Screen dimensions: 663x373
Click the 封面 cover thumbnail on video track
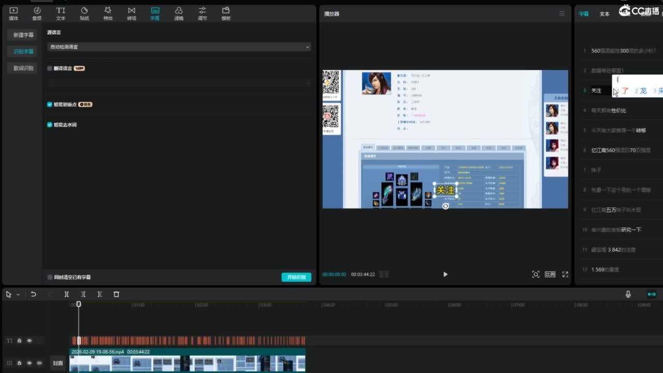coord(58,363)
